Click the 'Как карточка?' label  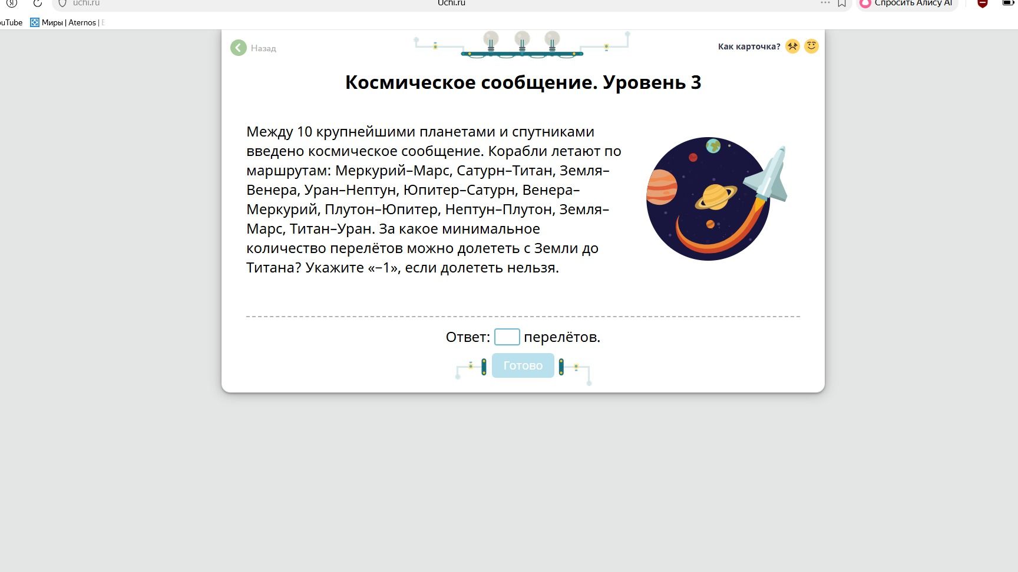[749, 46]
